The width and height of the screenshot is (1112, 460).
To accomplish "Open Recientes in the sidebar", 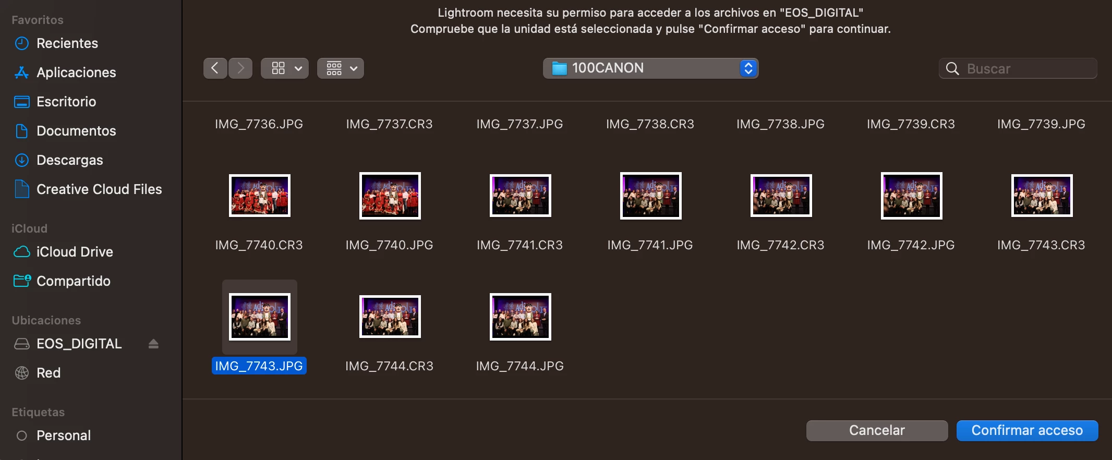I will (x=67, y=43).
